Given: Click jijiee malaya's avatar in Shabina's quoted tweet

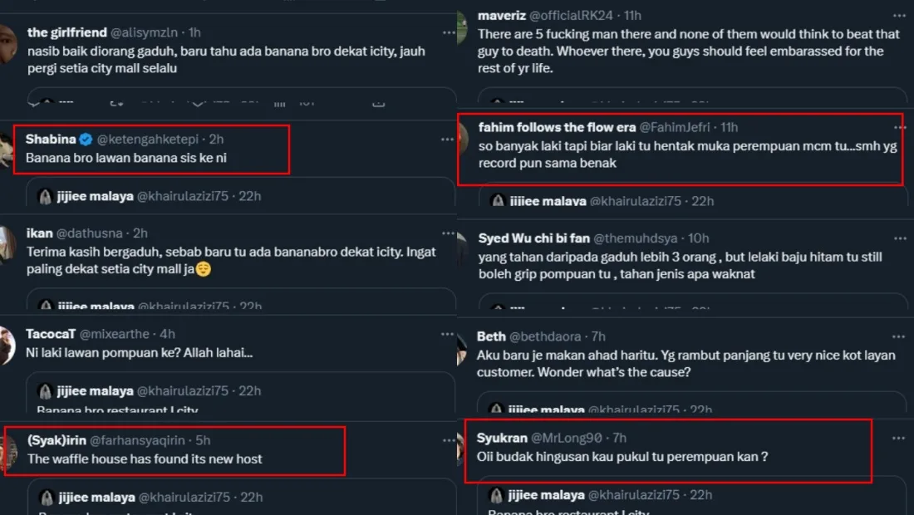Looking at the screenshot, I should pos(46,197).
